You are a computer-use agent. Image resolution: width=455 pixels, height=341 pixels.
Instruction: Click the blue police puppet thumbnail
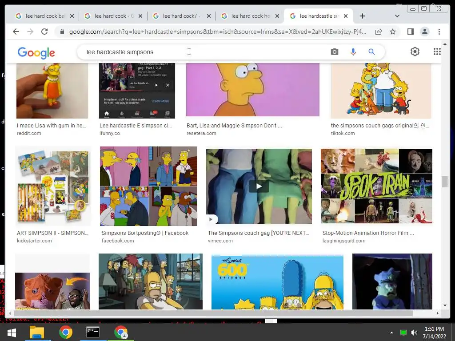pos(392,282)
